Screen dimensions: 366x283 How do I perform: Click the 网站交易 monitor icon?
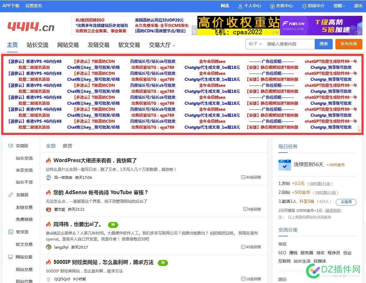click(x=10, y=257)
